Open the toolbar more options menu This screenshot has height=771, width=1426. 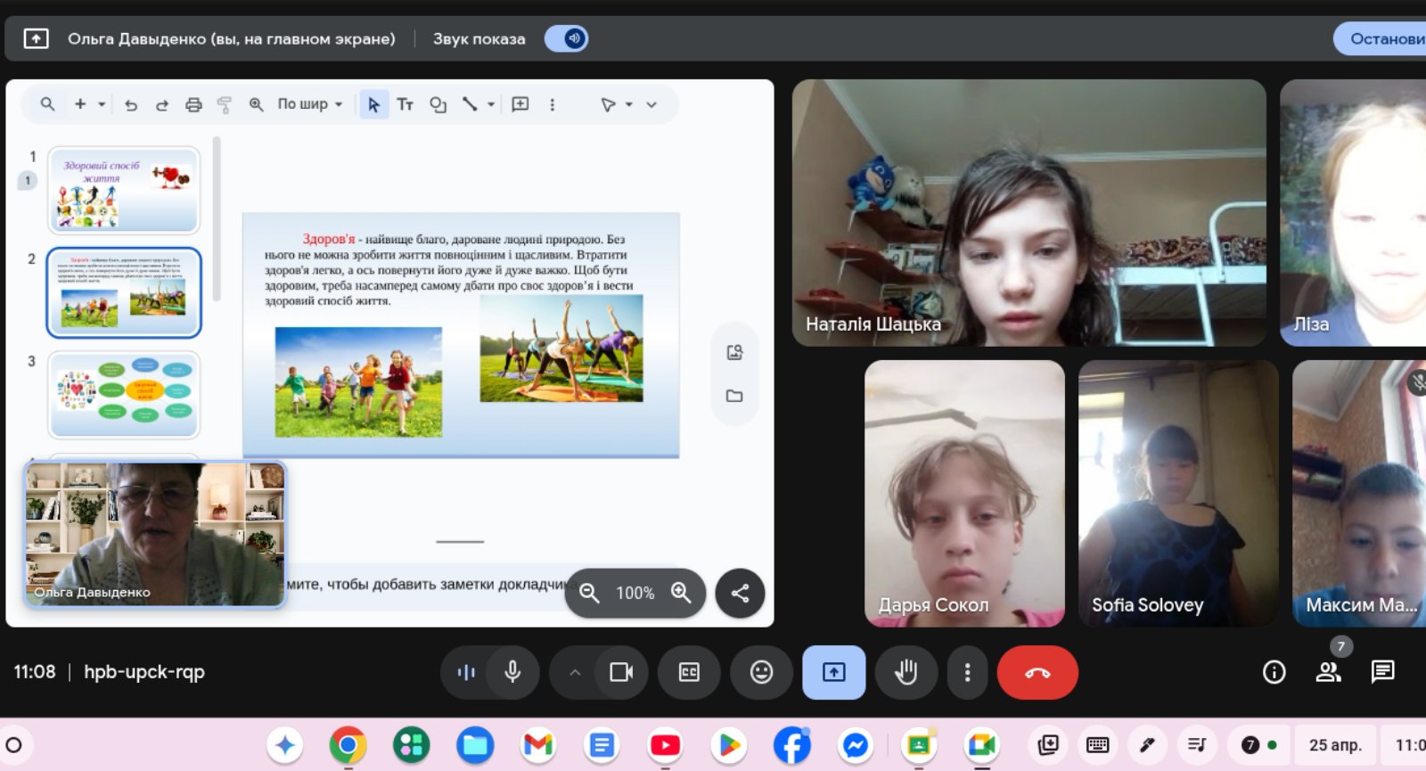coord(553,104)
